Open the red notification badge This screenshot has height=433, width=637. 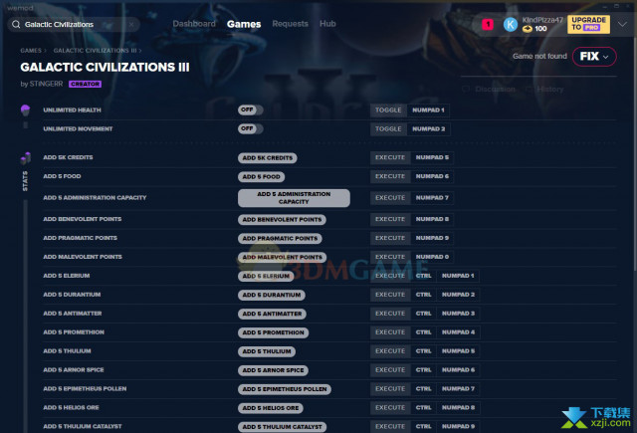pos(488,24)
